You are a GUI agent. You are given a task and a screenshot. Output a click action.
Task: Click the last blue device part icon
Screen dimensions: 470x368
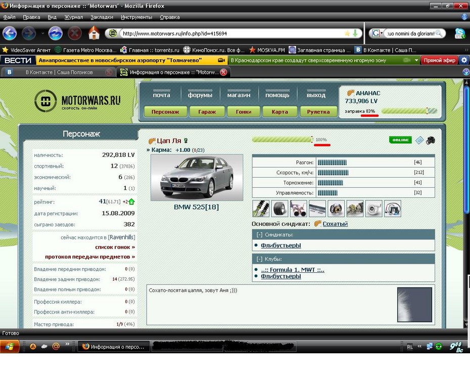(x=392, y=209)
